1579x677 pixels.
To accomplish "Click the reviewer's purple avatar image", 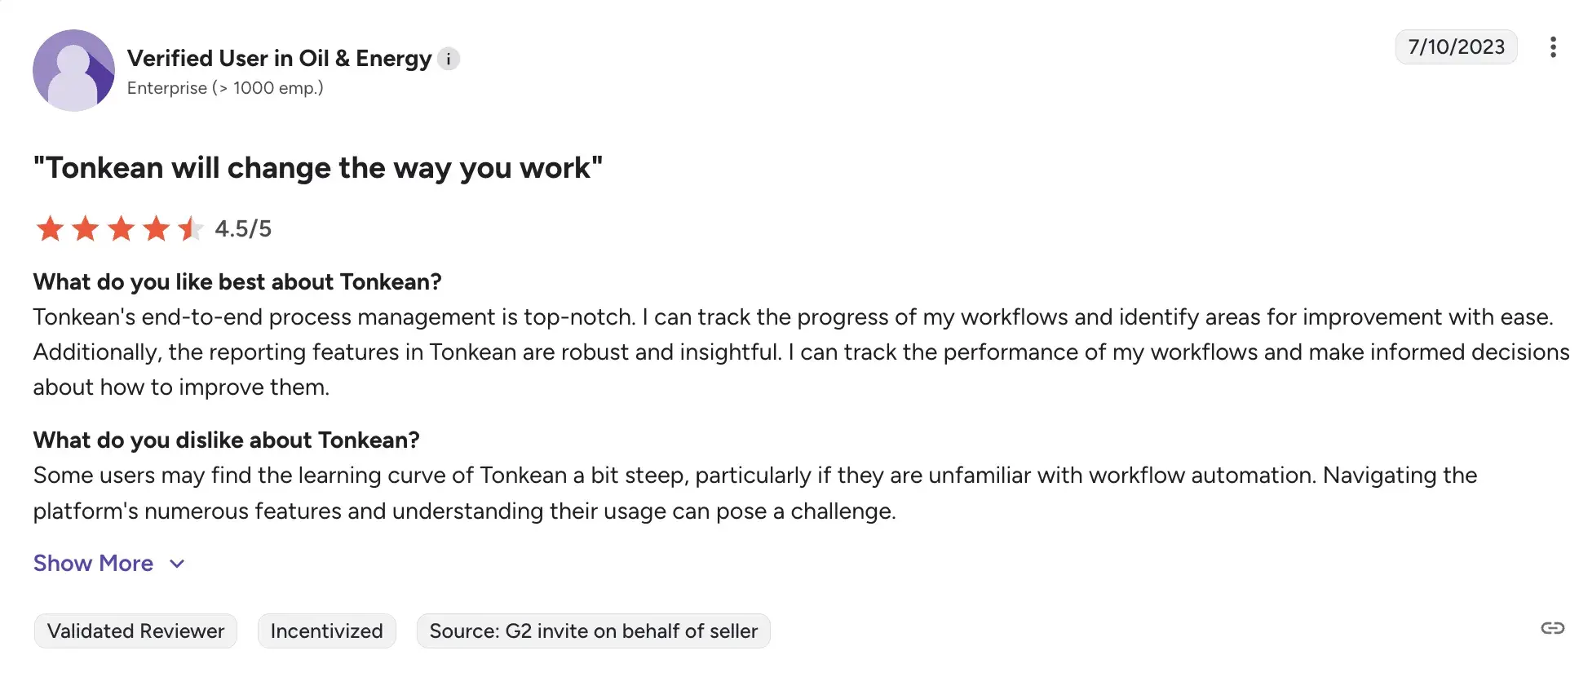I will point(73,70).
